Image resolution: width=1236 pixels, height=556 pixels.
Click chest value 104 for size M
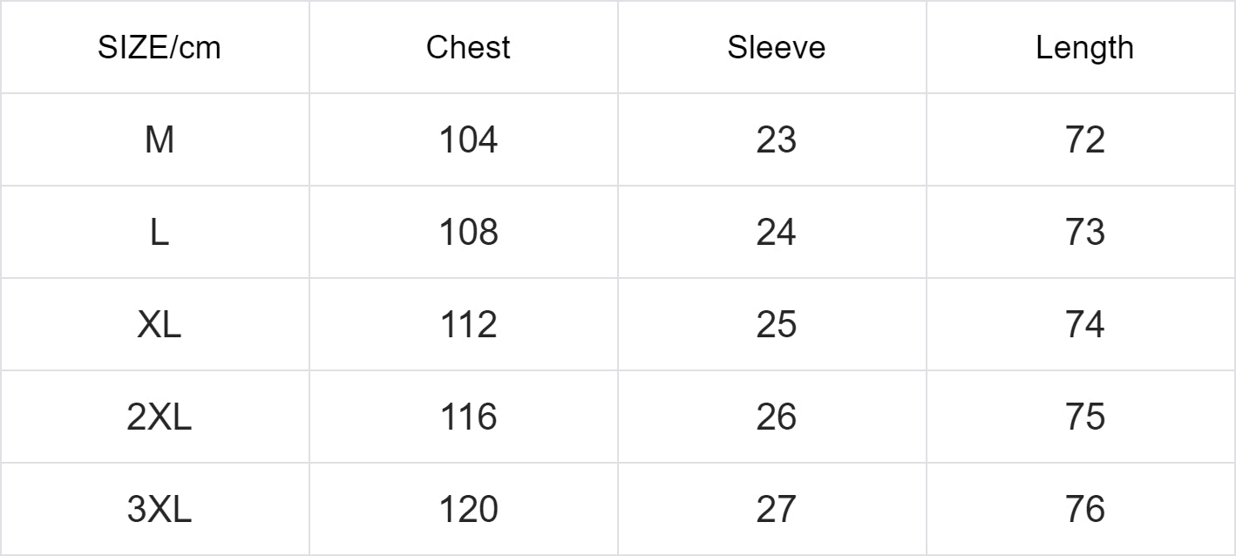click(467, 139)
